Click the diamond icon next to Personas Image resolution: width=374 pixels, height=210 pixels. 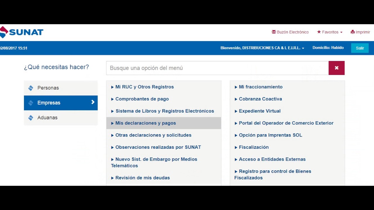pyautogui.click(x=31, y=88)
